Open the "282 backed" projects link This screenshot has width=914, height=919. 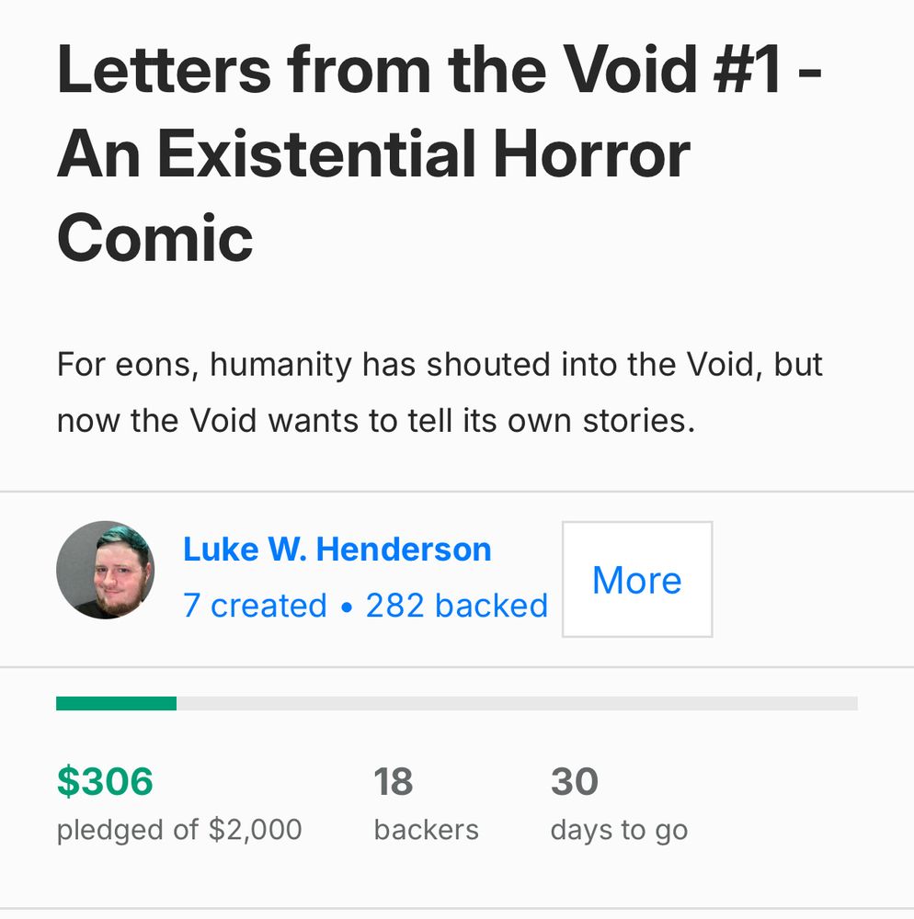coord(456,606)
